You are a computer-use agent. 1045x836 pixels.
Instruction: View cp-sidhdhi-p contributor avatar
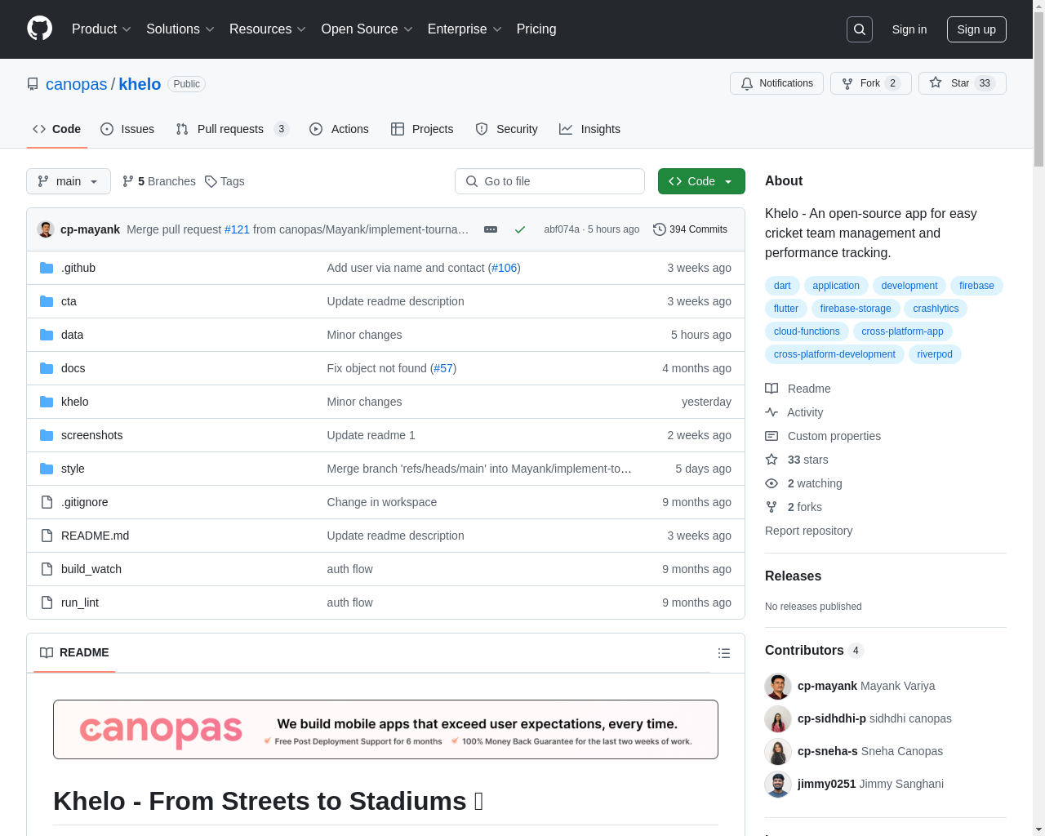(x=778, y=718)
